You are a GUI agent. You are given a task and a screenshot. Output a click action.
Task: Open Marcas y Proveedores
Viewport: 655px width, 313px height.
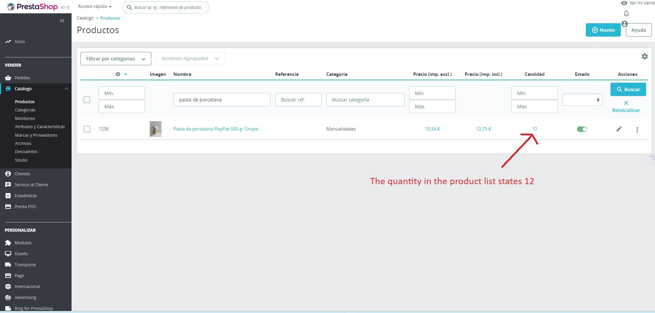36,135
